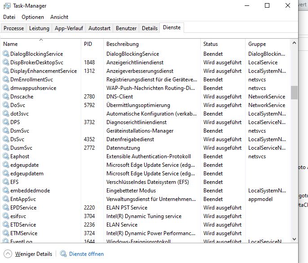Screen dimensions: 308x263
Task: Collapse view with the Weniger Details arrow icon
Action: pyautogui.click(x=8, y=254)
